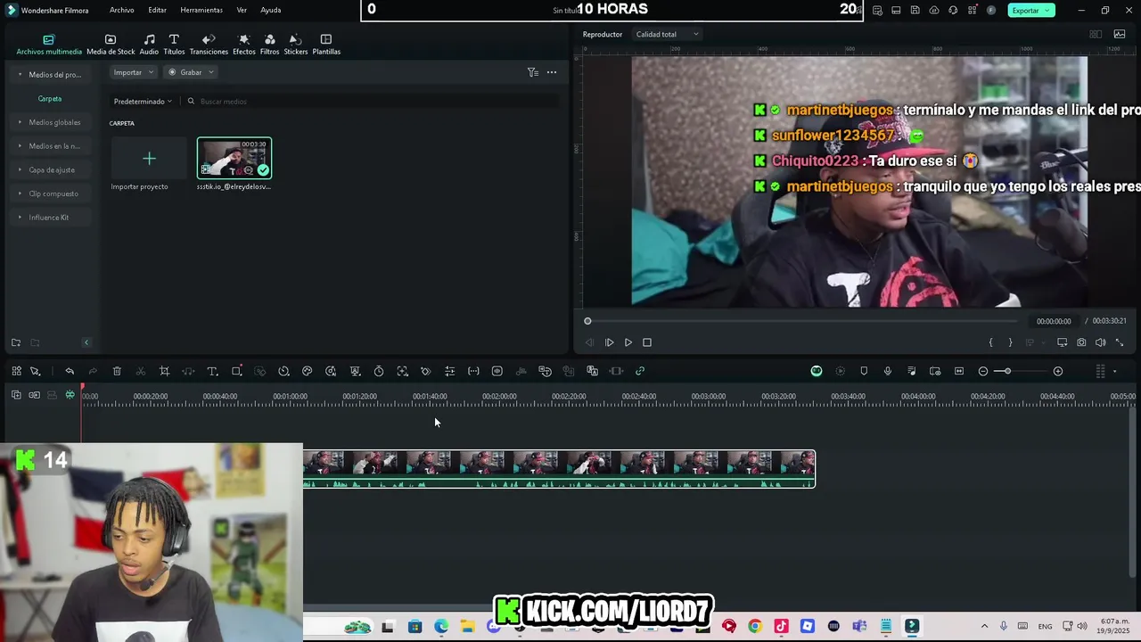This screenshot has height=642, width=1141.
Task: Open the media panel more options
Action: click(x=552, y=72)
